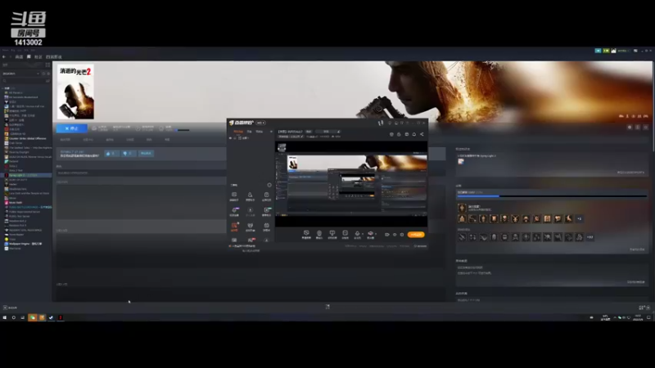Open the Store (商店) tab in Steam
The width and height of the screenshot is (655, 368).
point(19,56)
